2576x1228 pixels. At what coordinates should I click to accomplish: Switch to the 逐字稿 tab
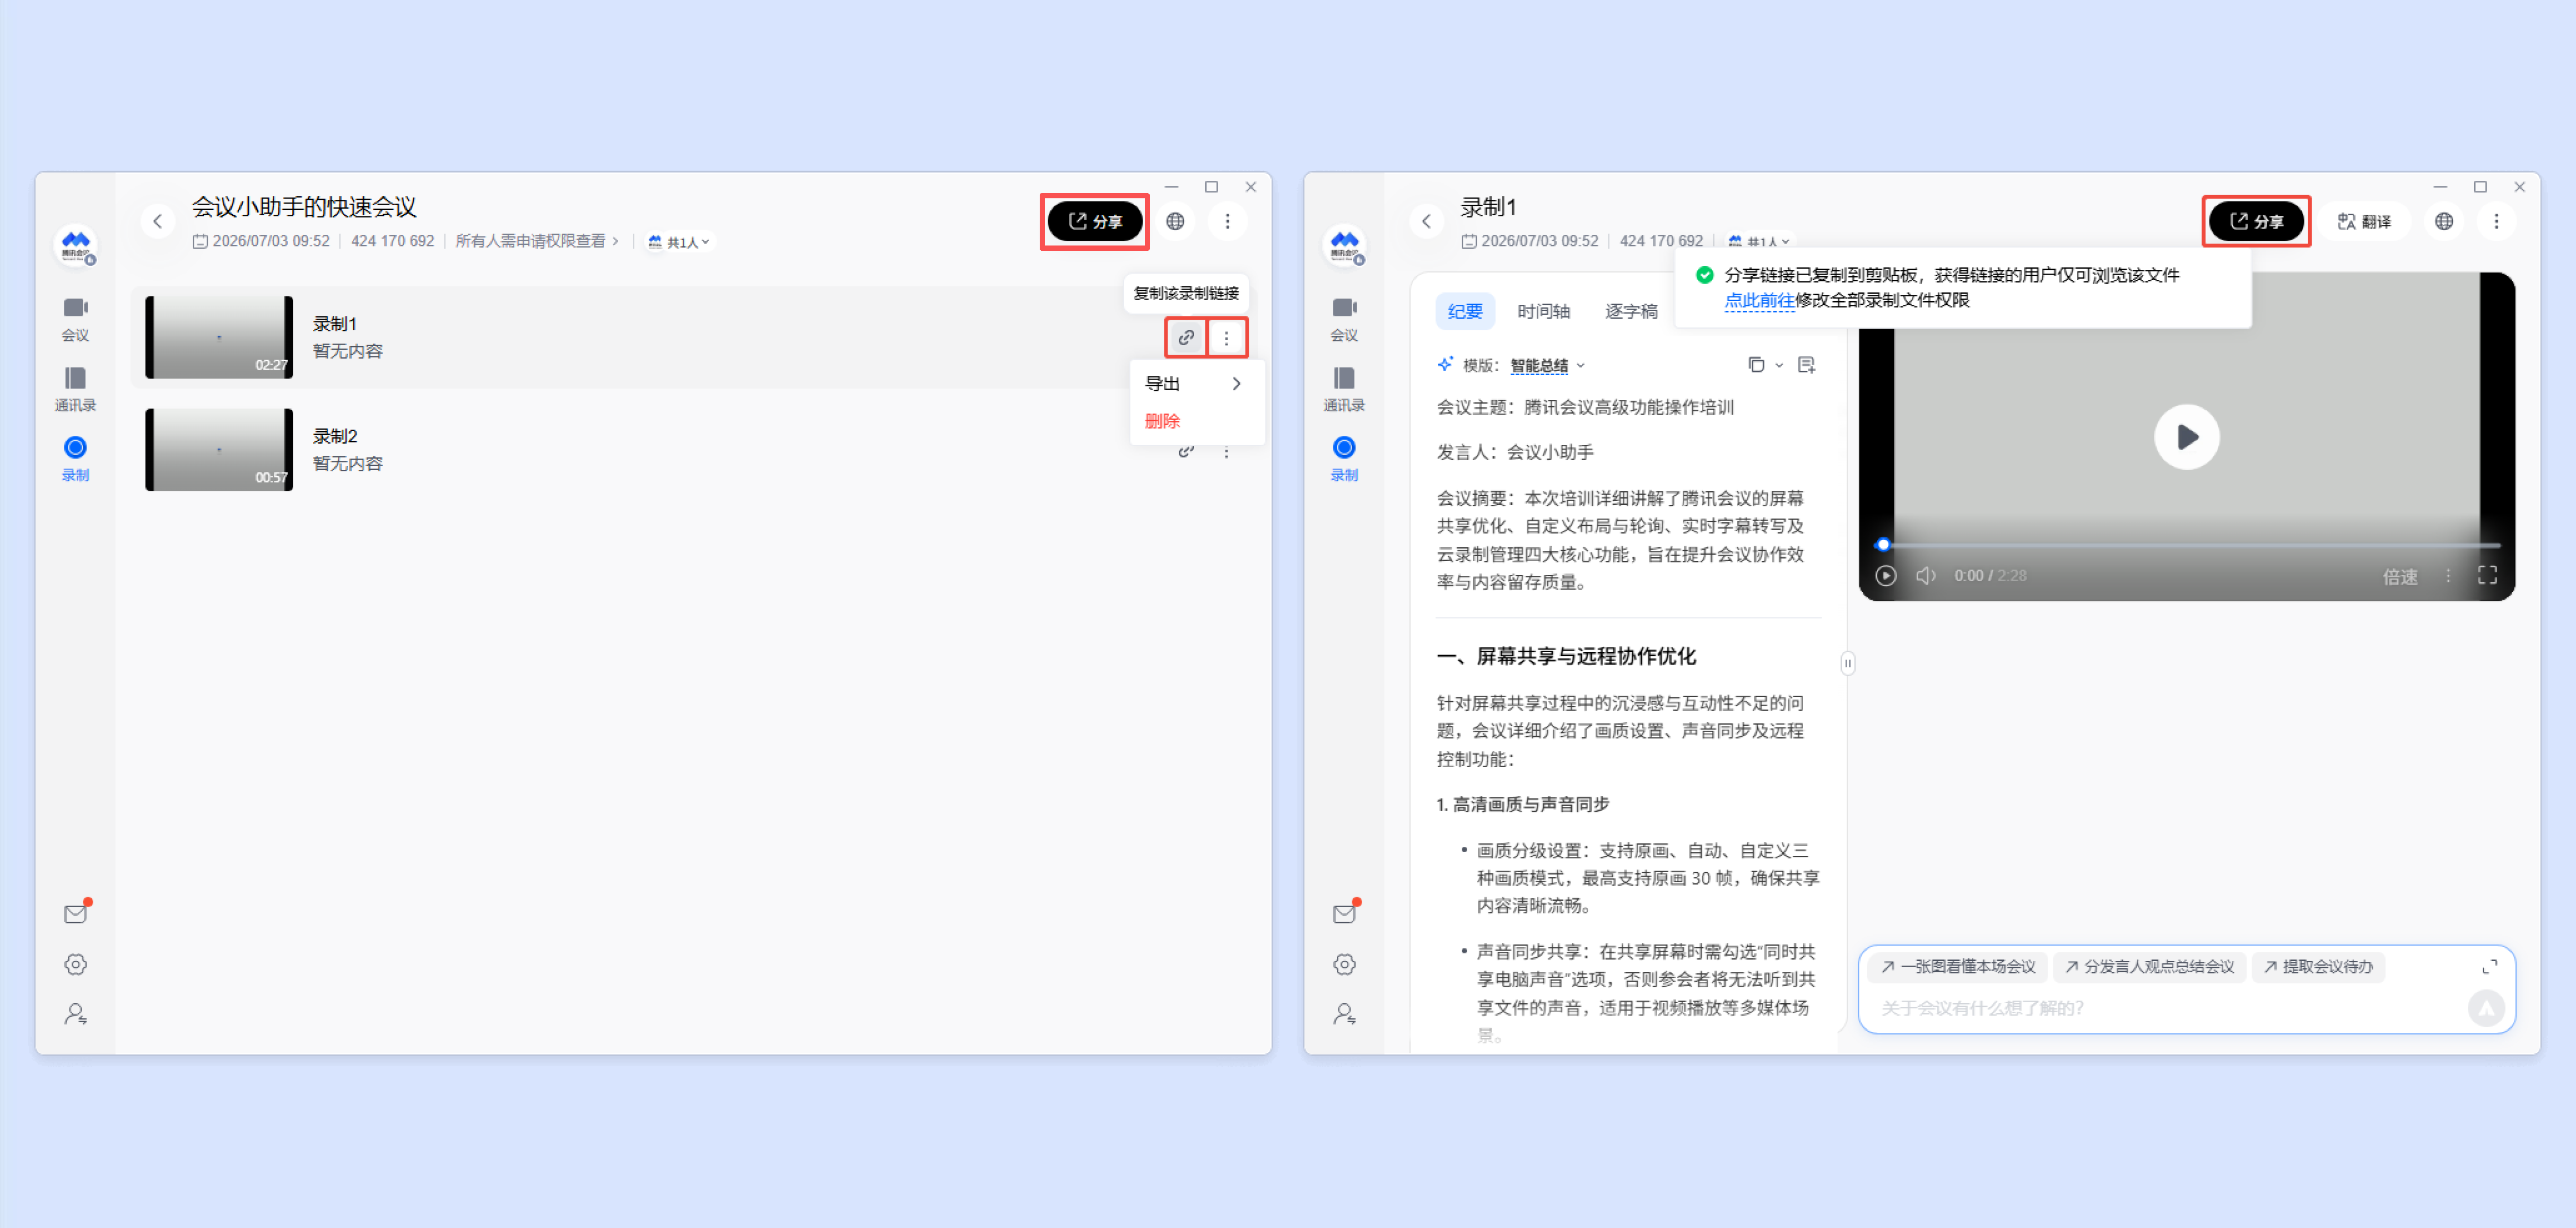coord(1631,311)
